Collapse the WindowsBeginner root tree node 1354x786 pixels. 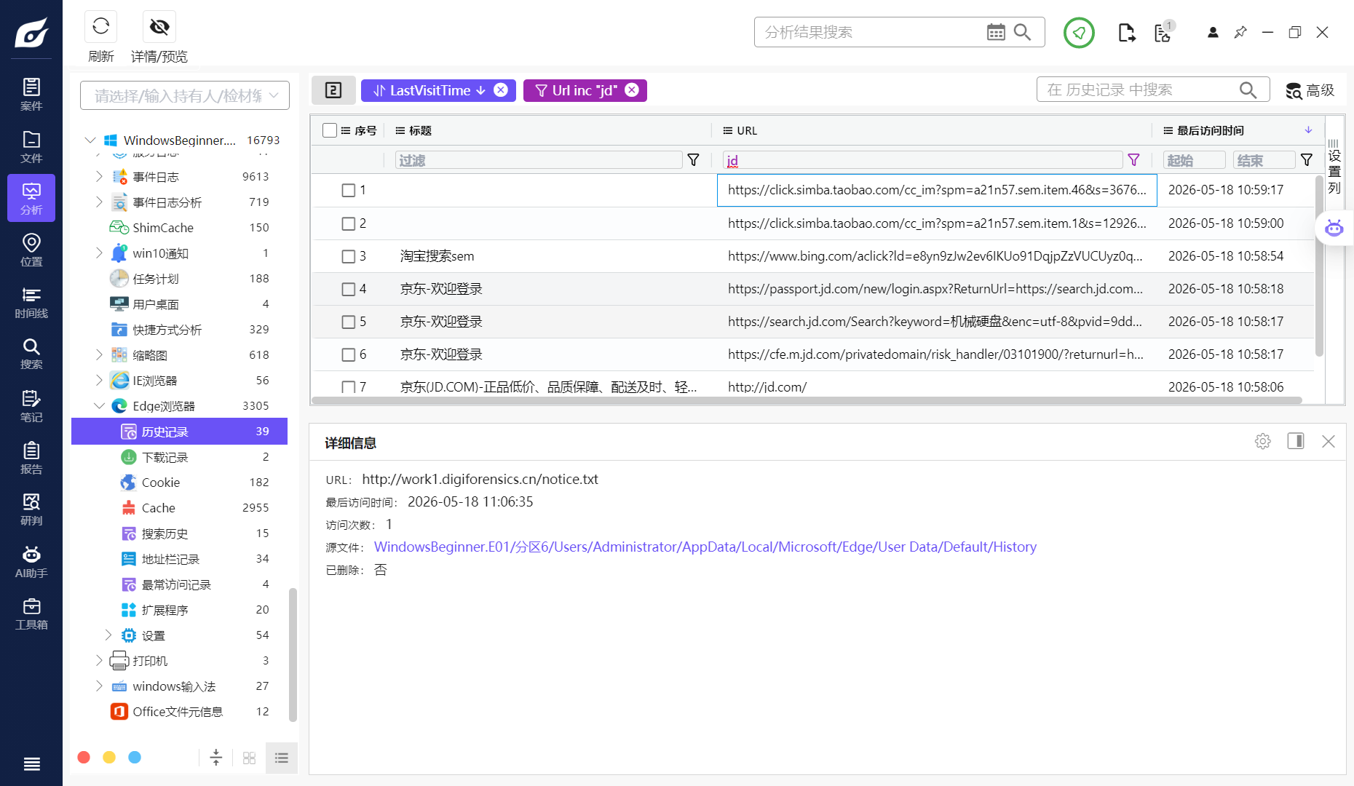coord(90,140)
